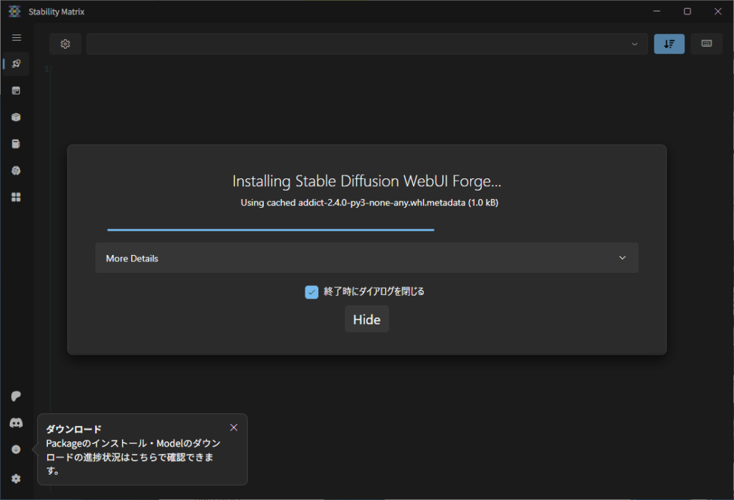Open the Downloads progress icon in sidebar
The height and width of the screenshot is (500, 734).
16,449
